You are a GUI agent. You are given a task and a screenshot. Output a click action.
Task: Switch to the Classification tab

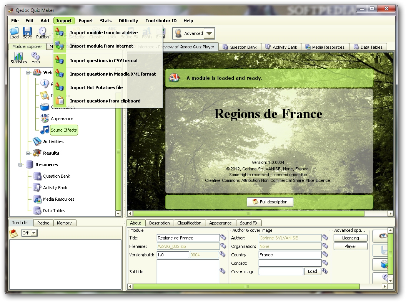tap(189, 223)
